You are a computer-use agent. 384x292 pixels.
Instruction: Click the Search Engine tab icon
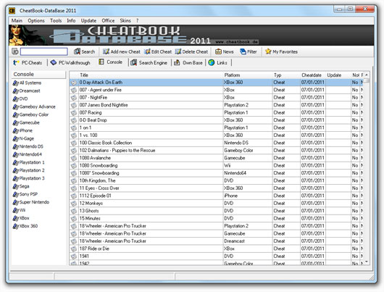point(134,63)
